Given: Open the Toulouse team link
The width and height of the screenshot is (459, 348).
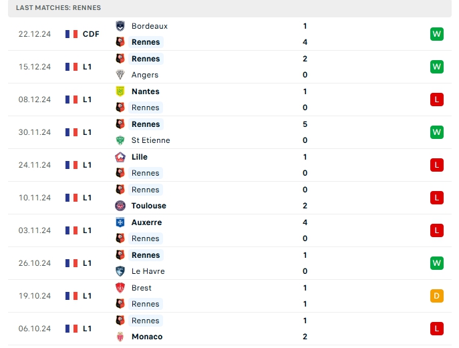Looking at the screenshot, I should [149, 206].
